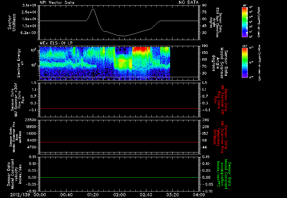Click the Model Scanner Angle degrees label

[219, 63]
